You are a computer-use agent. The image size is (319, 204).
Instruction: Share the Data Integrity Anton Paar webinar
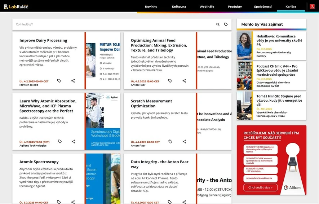click(x=184, y=202)
